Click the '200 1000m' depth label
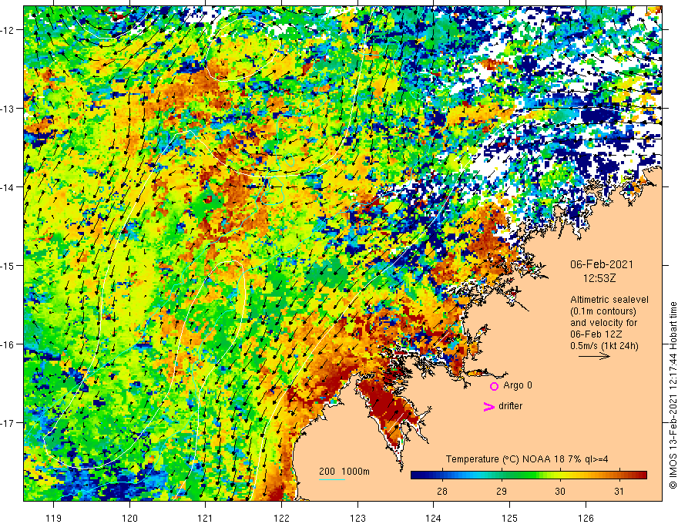Screen dimensions: 678x524 tap(344, 472)
